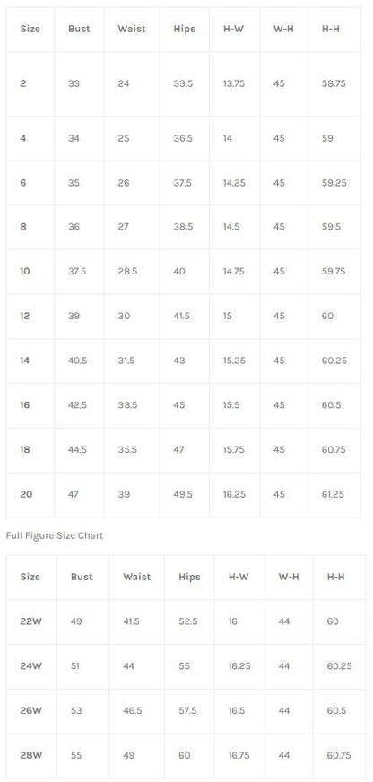Click the 24W size label

click(30, 665)
